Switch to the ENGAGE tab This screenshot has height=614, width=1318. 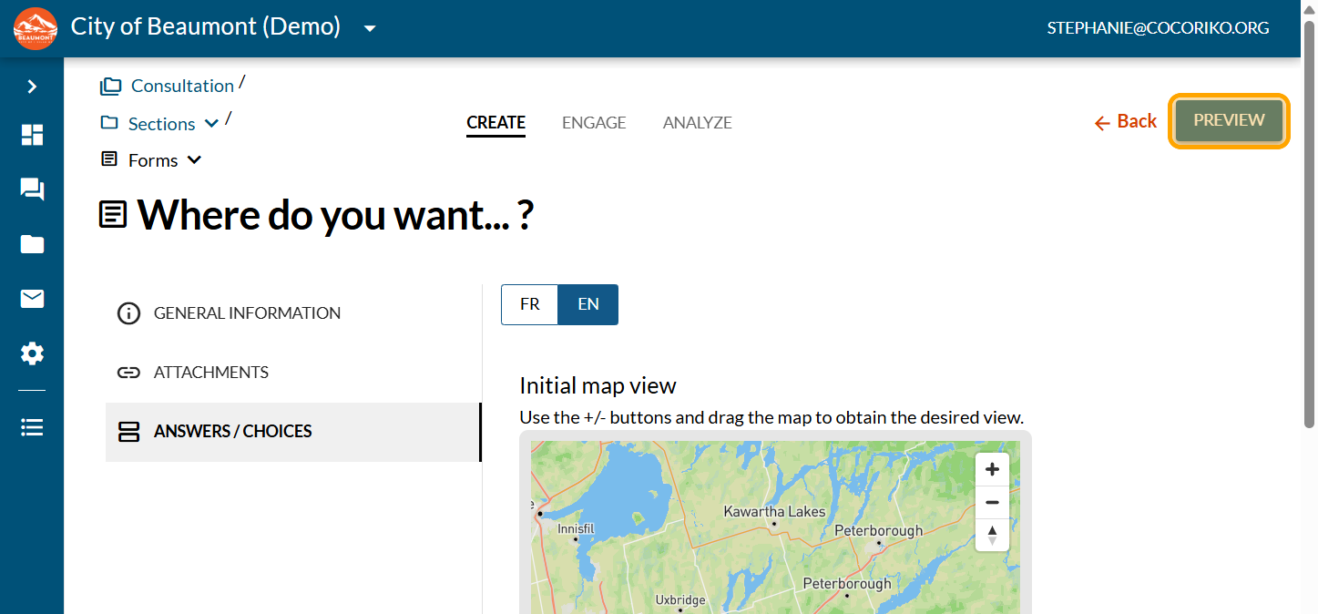[x=594, y=122]
